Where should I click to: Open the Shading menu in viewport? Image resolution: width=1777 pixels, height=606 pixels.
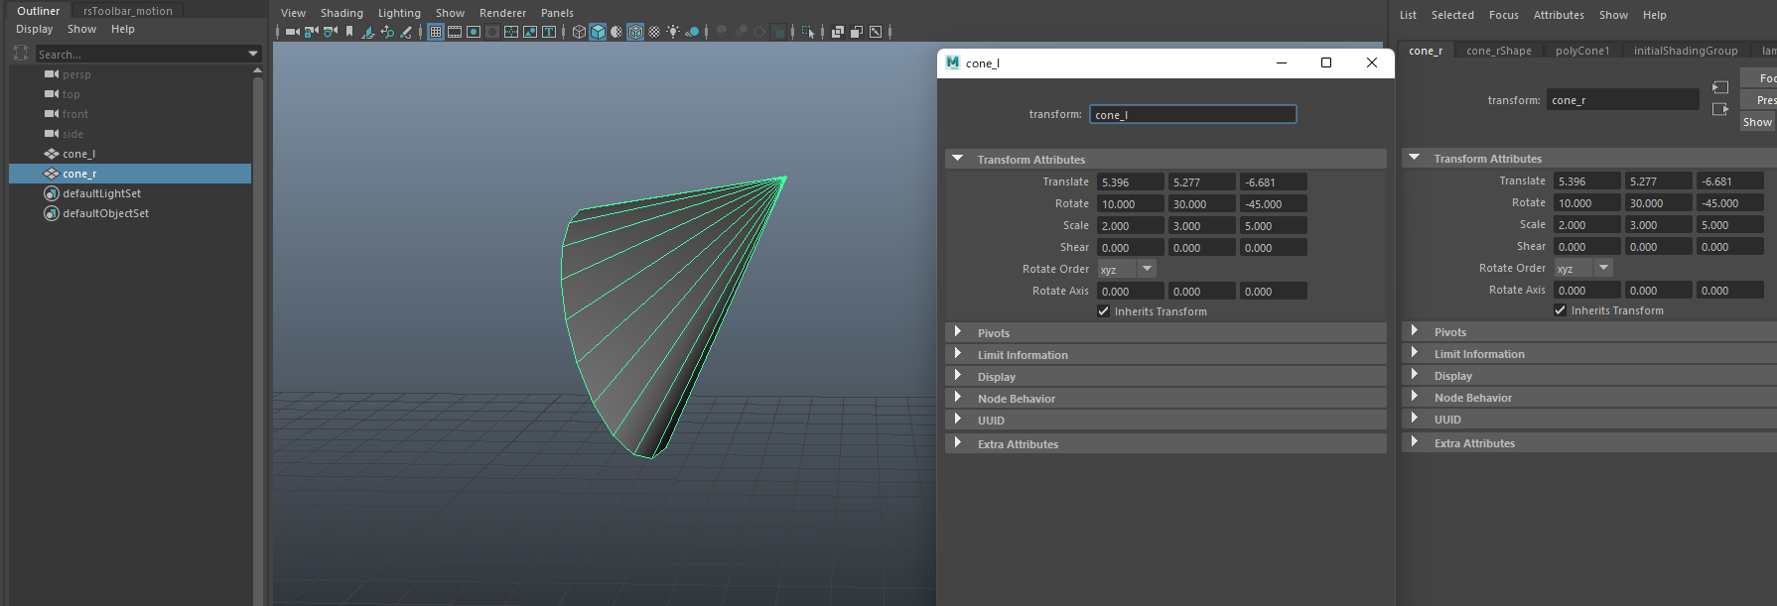pyautogui.click(x=342, y=13)
